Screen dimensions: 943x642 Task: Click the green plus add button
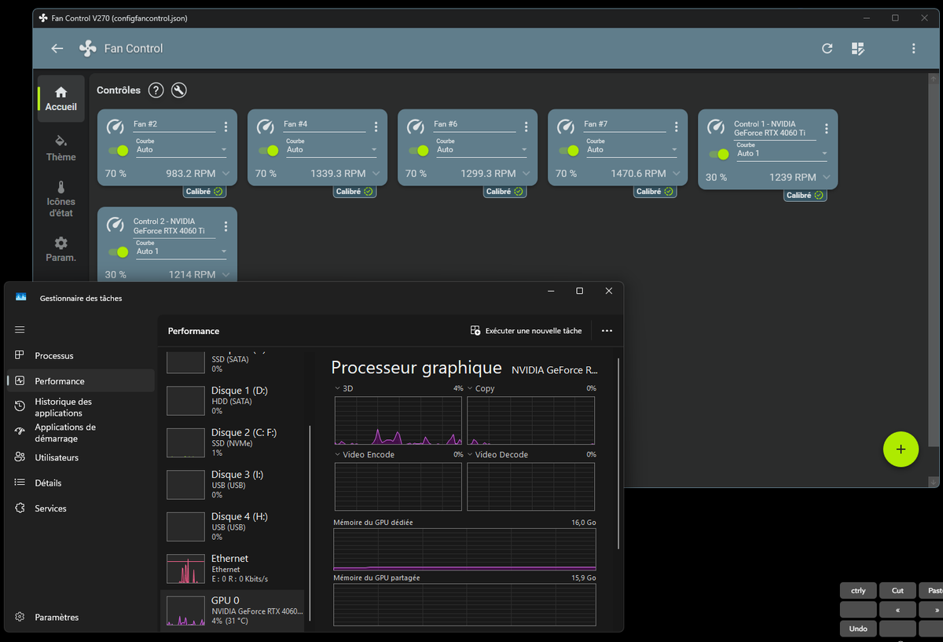point(901,449)
